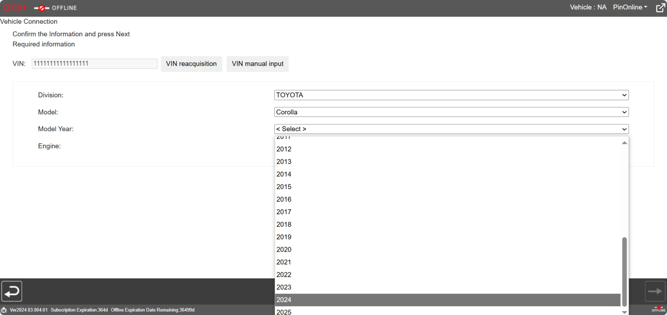Collapse the Model Year select box

(451, 129)
